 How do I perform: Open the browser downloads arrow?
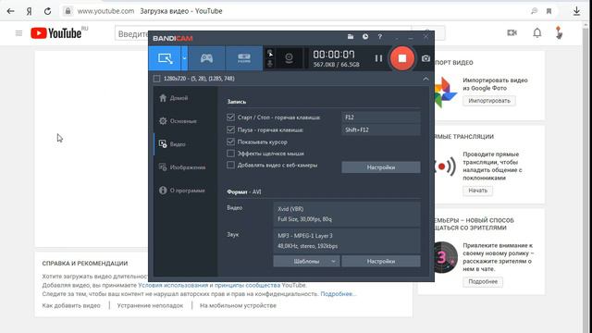[x=576, y=11]
